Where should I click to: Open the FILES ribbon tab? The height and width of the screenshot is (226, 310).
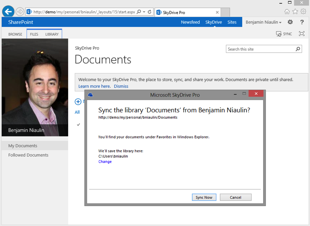34,34
